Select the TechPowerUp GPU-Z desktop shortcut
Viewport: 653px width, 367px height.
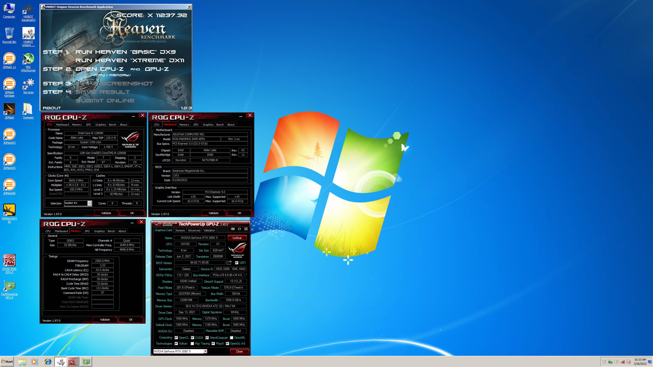pyautogui.click(x=9, y=289)
